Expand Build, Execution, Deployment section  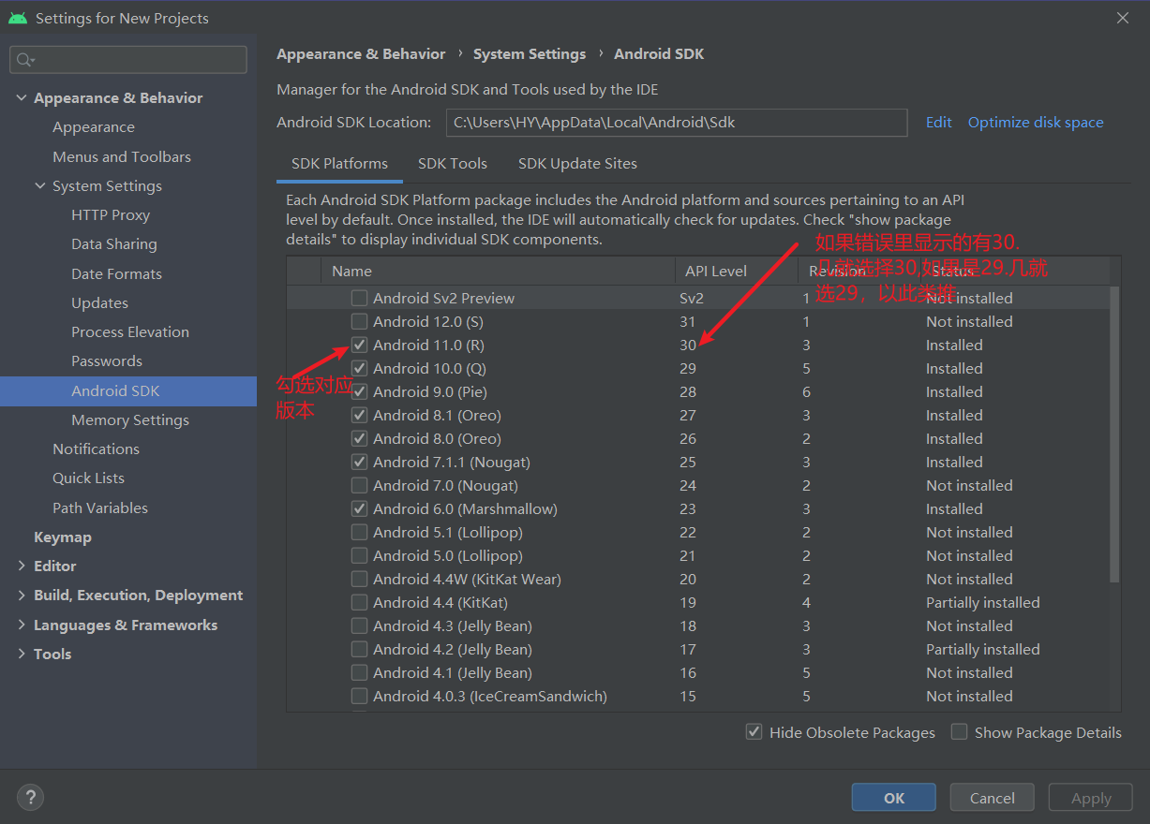[x=22, y=595]
